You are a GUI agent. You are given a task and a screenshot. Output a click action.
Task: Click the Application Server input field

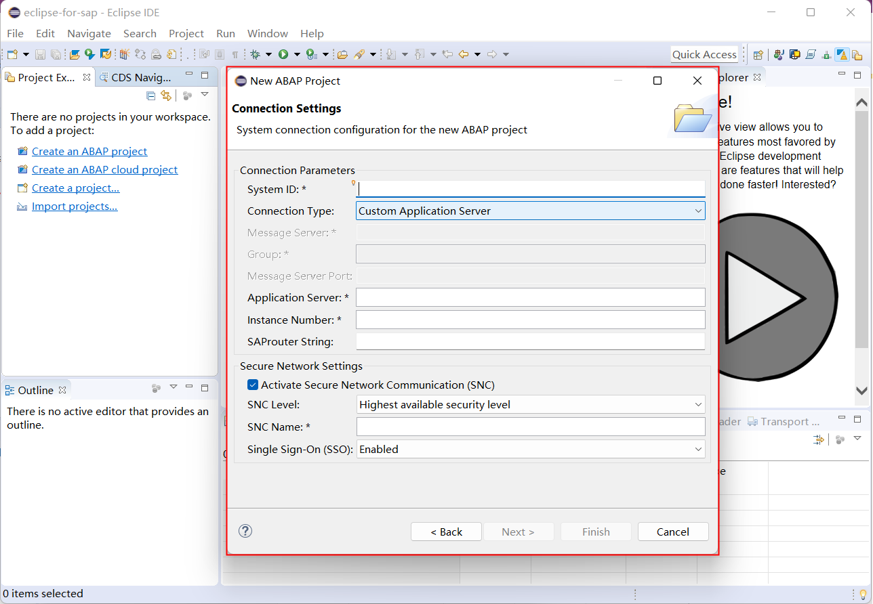click(531, 297)
